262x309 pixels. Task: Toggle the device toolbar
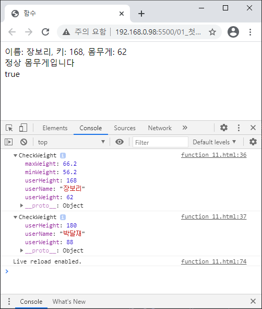(23, 128)
